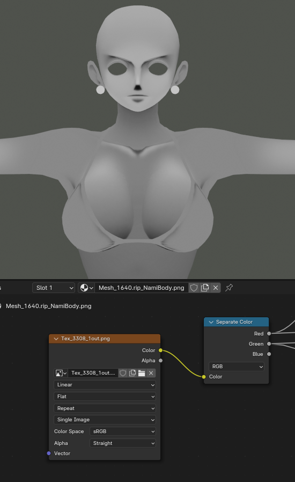Click the Vector input socket

49,453
